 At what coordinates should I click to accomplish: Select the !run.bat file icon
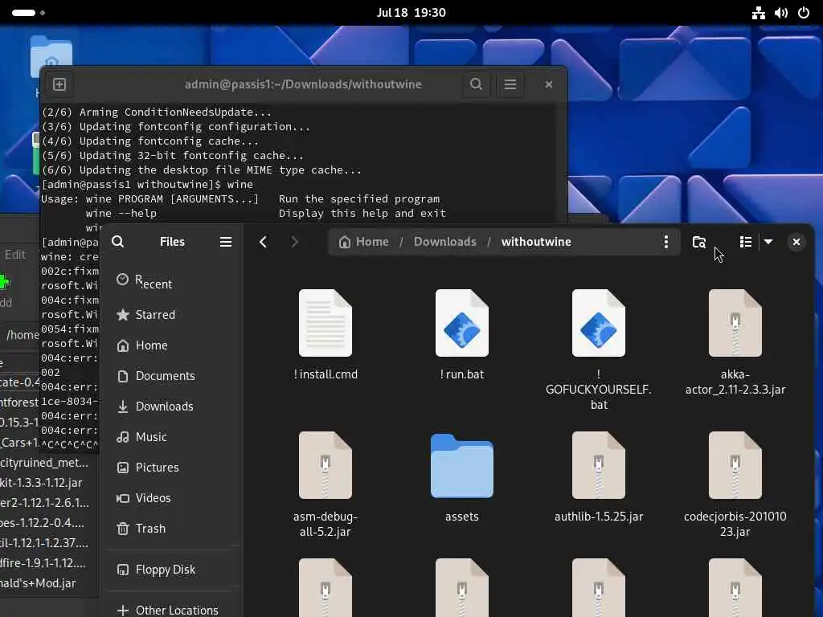462,323
